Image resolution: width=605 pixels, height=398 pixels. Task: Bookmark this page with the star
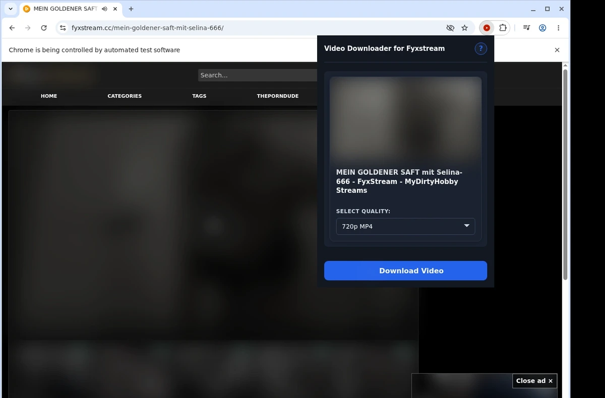tap(465, 28)
